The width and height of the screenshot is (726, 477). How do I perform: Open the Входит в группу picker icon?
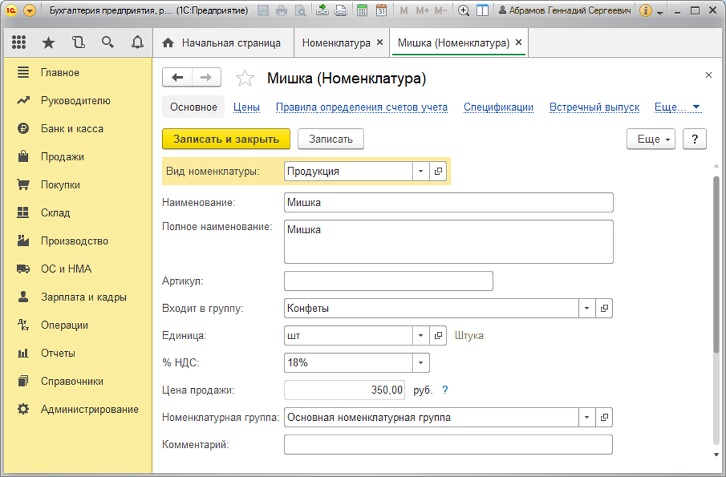tap(604, 308)
